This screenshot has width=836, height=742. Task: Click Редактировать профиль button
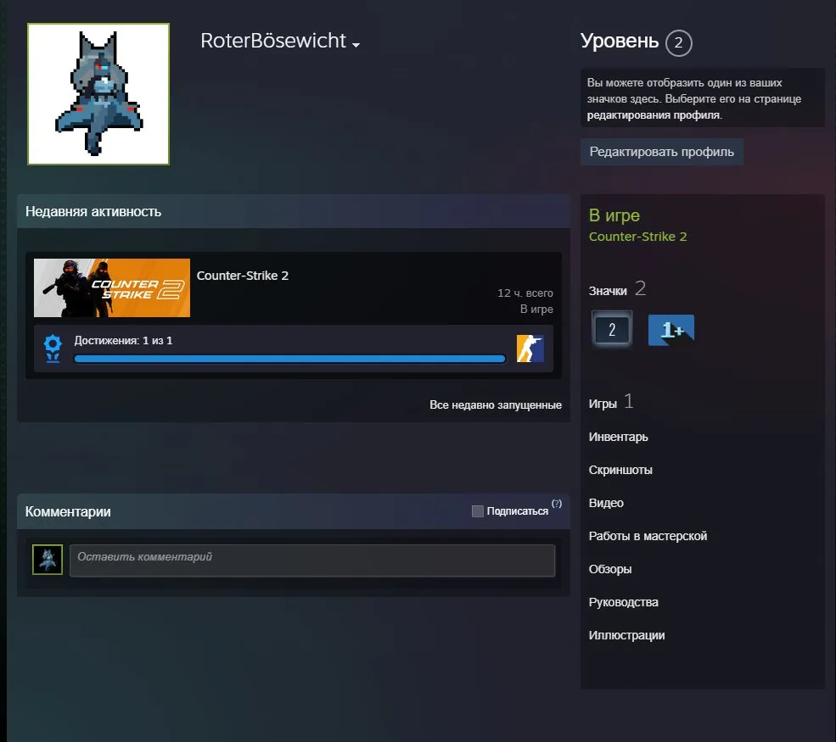point(662,152)
